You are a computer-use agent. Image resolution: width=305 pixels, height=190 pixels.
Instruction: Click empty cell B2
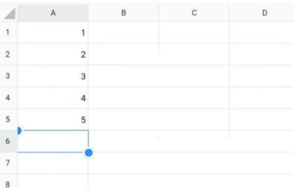pyautogui.click(x=124, y=54)
